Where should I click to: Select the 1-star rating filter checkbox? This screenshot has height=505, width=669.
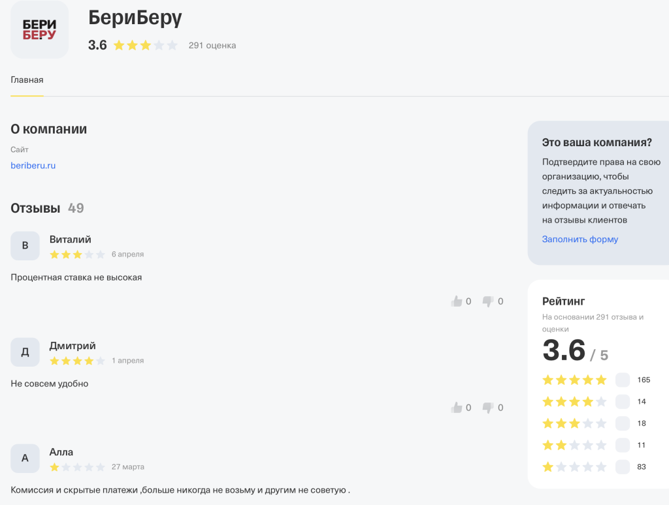(623, 467)
